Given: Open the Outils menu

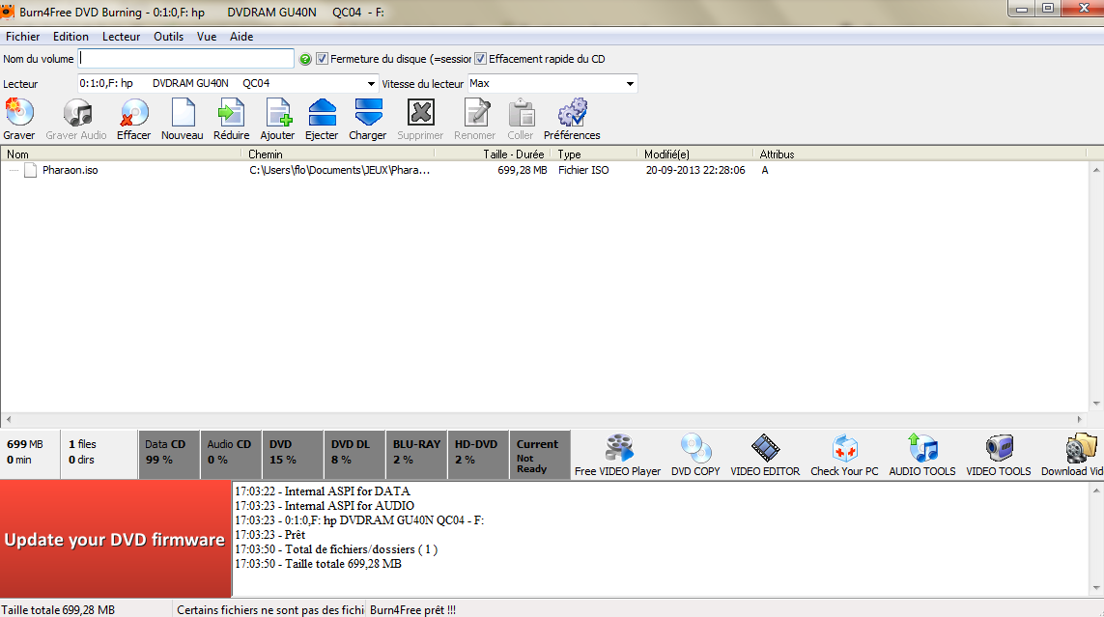Looking at the screenshot, I should 168,37.
